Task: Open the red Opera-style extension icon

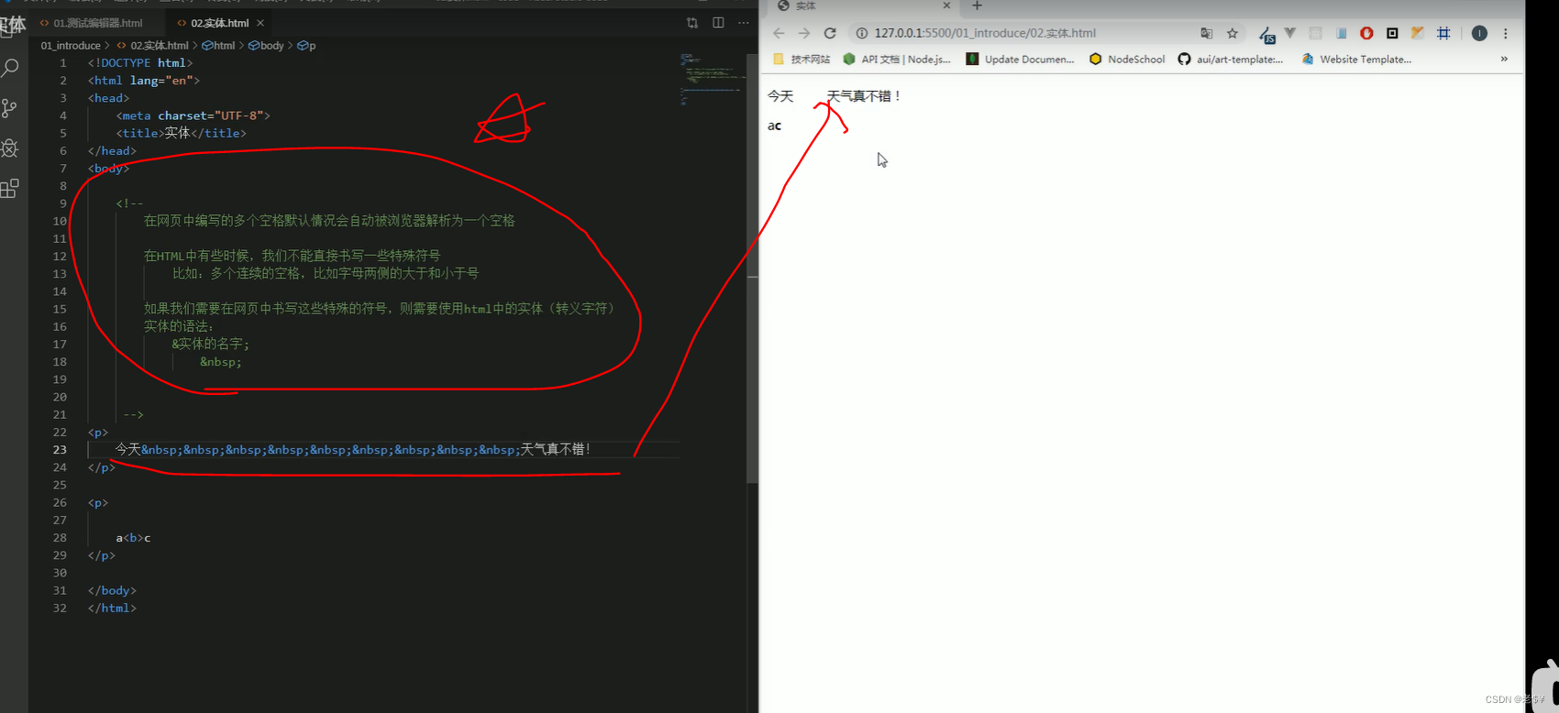Action: [1366, 33]
